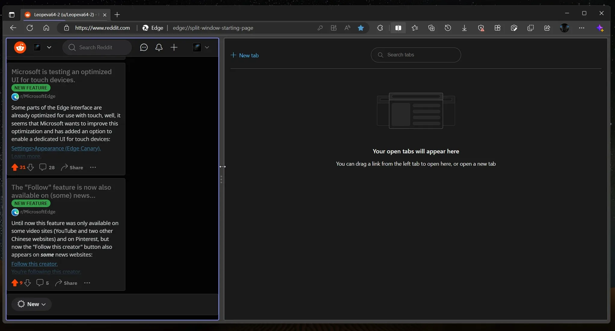Image resolution: width=615 pixels, height=331 pixels.
Task: Expand the New sort dropdown
Action: [32, 304]
